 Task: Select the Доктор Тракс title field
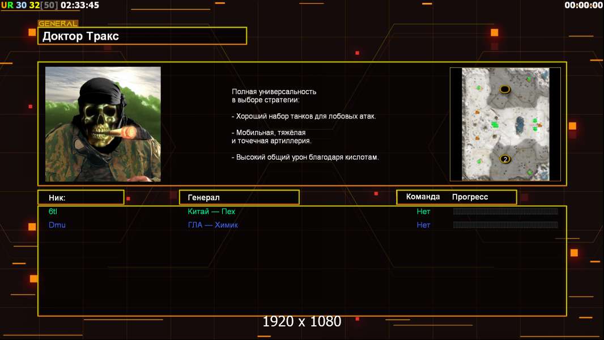(142, 36)
